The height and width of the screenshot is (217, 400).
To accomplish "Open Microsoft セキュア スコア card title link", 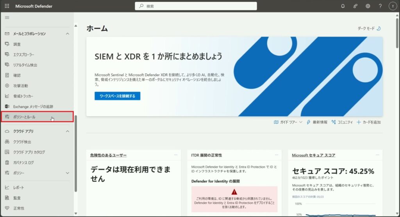I will pyautogui.click(x=314, y=155).
